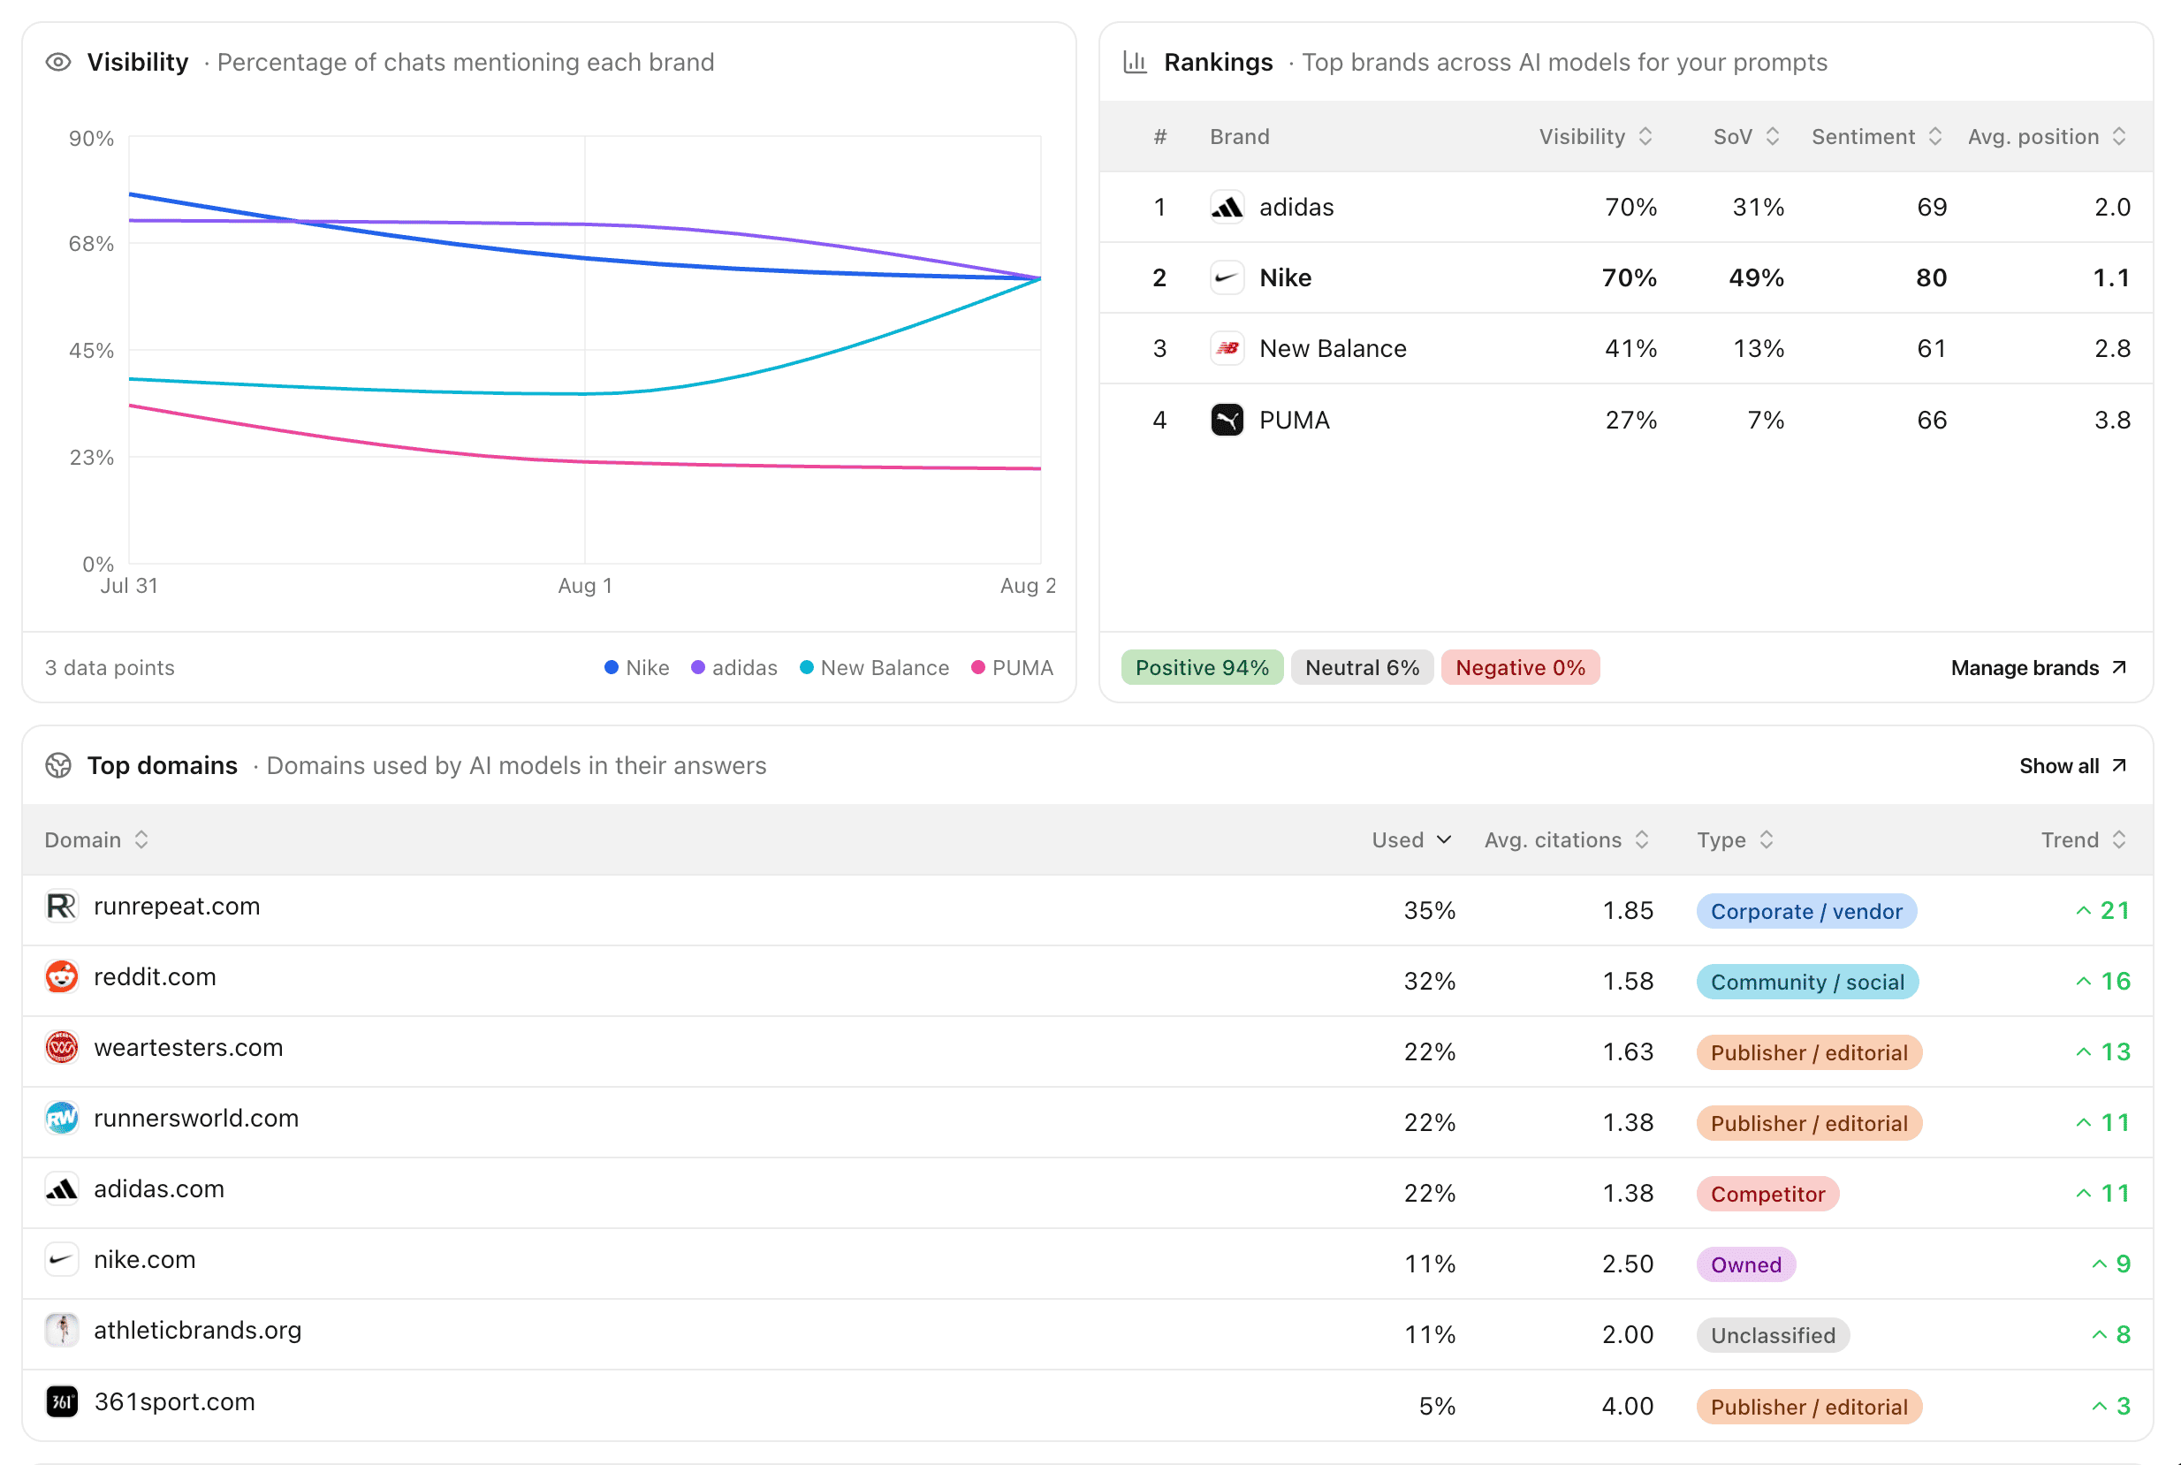
Task: Sort domains table by Type column
Action: point(1735,840)
